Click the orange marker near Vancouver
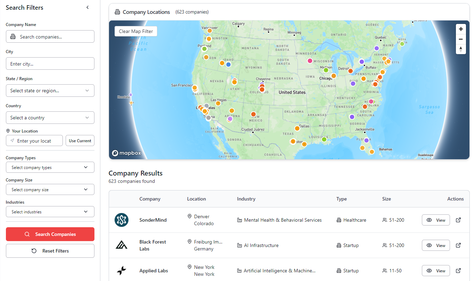Image resolution: width=475 pixels, height=281 pixels. tap(209, 31)
